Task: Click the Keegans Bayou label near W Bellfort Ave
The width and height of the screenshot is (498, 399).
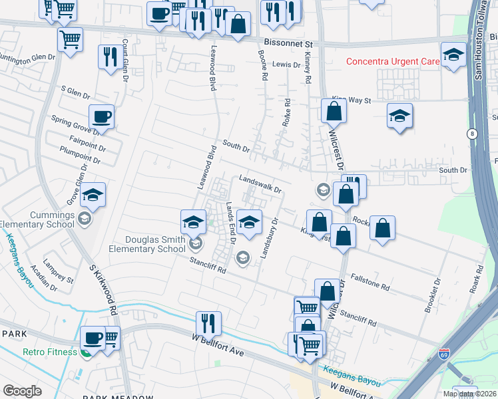Action: pos(352,376)
